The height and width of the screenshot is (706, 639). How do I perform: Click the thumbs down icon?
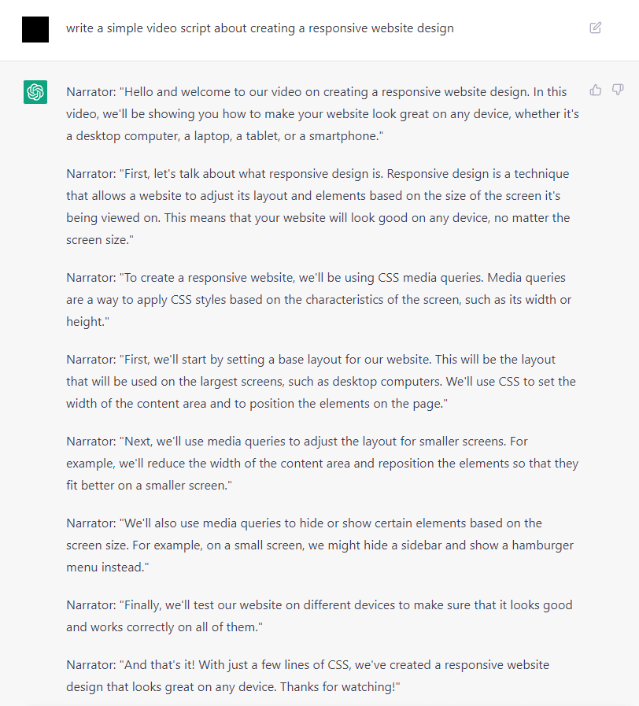(x=618, y=91)
